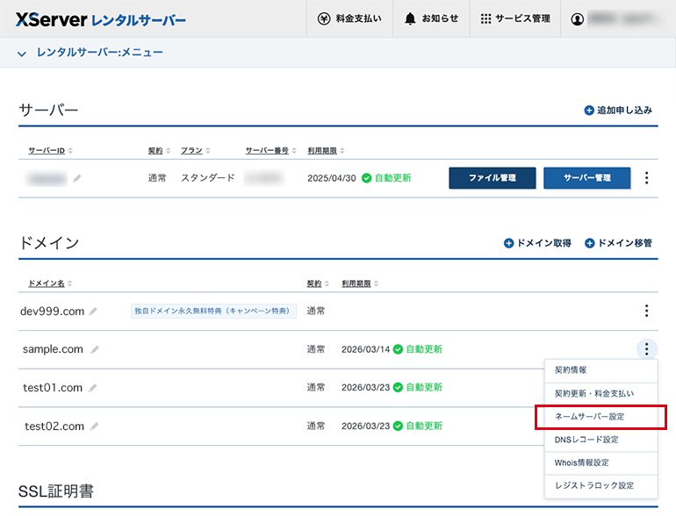Click the ファイル管理 button
The image size is (676, 516).
pos(493,178)
